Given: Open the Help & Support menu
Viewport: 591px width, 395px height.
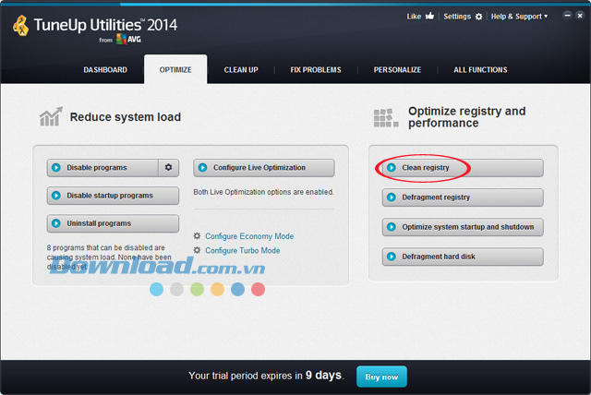Looking at the screenshot, I should click(x=519, y=17).
